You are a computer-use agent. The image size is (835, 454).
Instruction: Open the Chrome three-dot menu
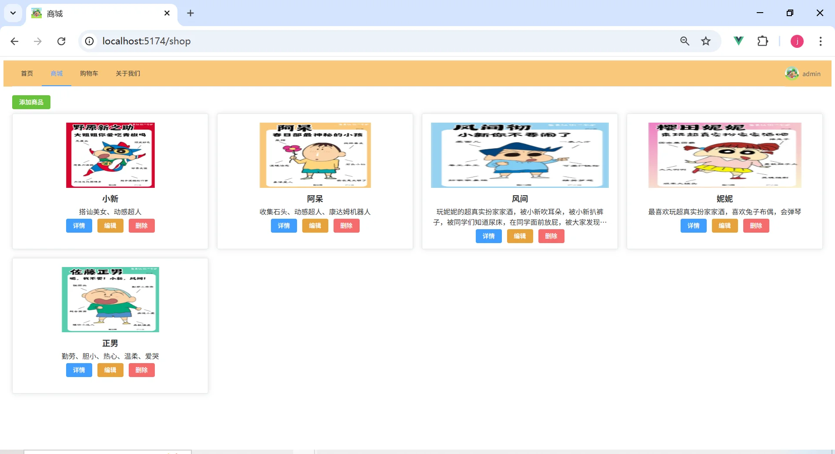(x=821, y=41)
